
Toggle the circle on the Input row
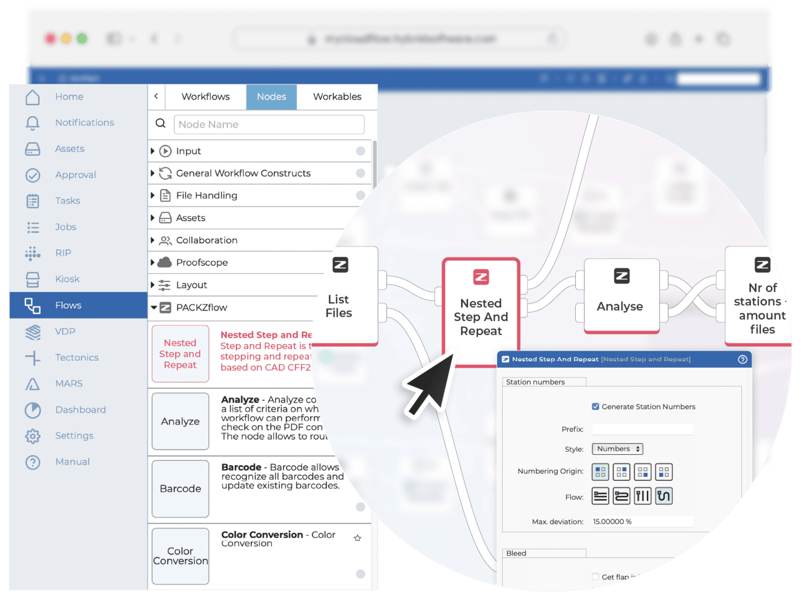[360, 151]
